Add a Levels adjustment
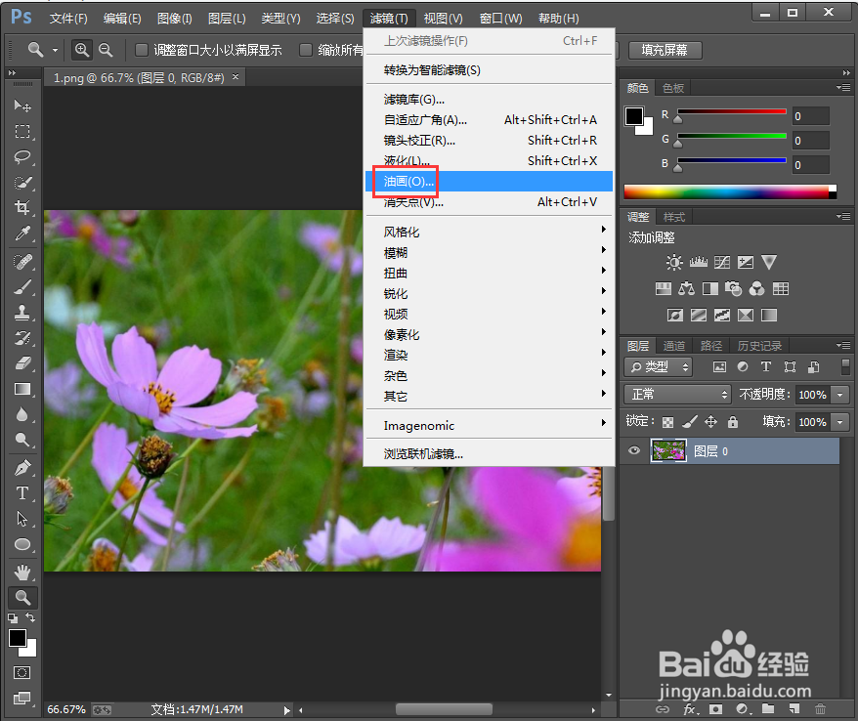Image resolution: width=858 pixels, height=721 pixels. coord(698,263)
